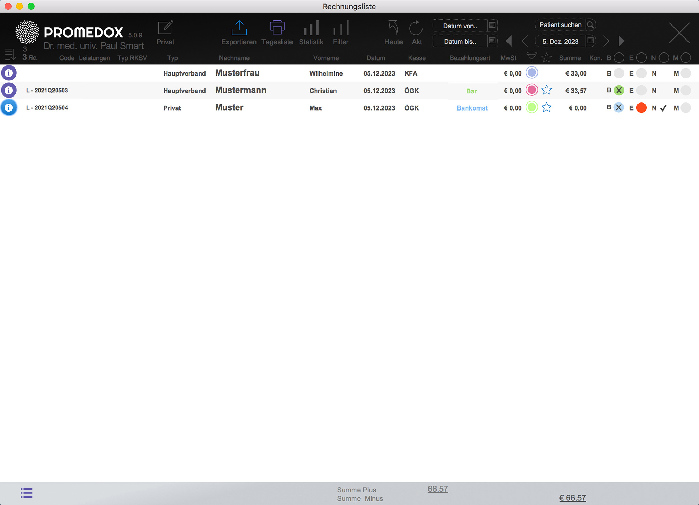Open calendar picker next to Datum von

tap(492, 25)
